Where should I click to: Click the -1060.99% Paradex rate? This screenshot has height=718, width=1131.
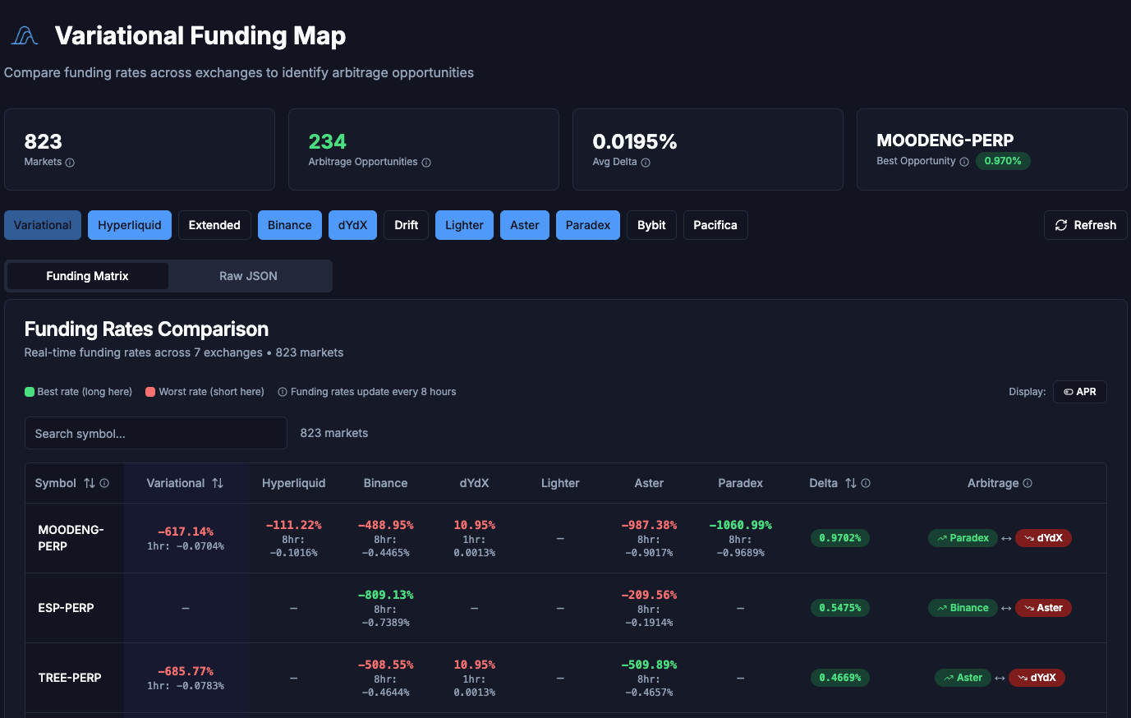[741, 525]
